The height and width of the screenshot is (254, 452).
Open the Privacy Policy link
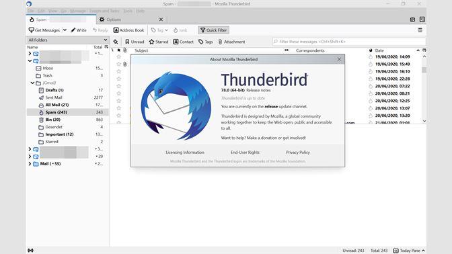point(298,153)
